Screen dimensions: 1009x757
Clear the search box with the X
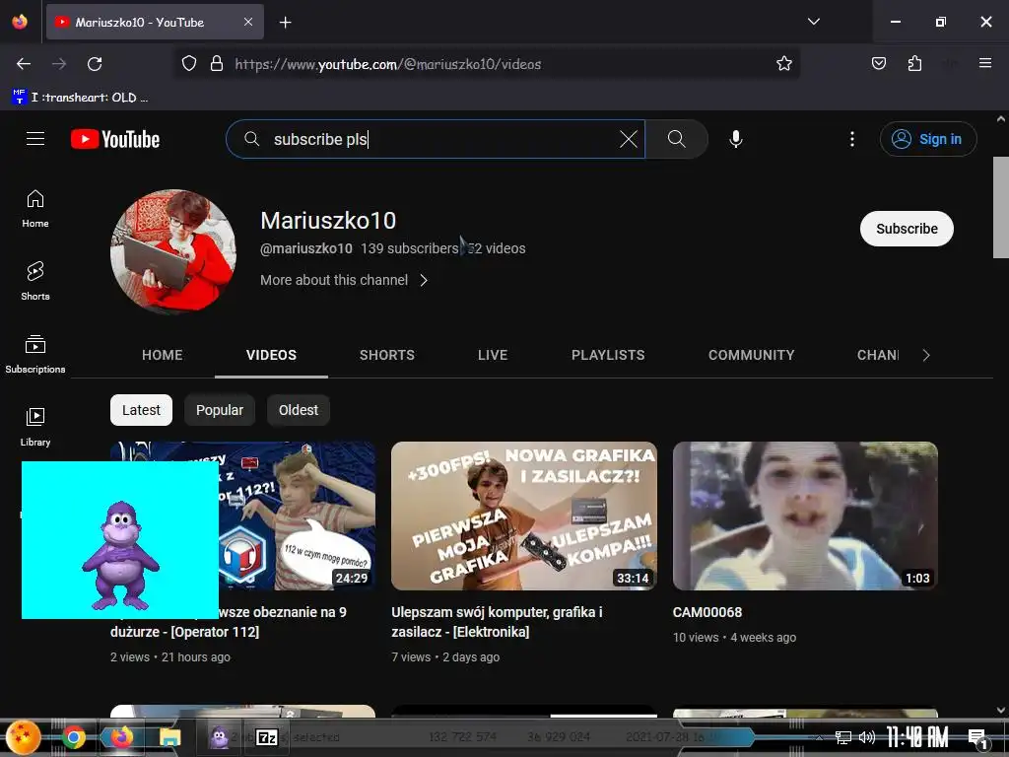tap(628, 139)
